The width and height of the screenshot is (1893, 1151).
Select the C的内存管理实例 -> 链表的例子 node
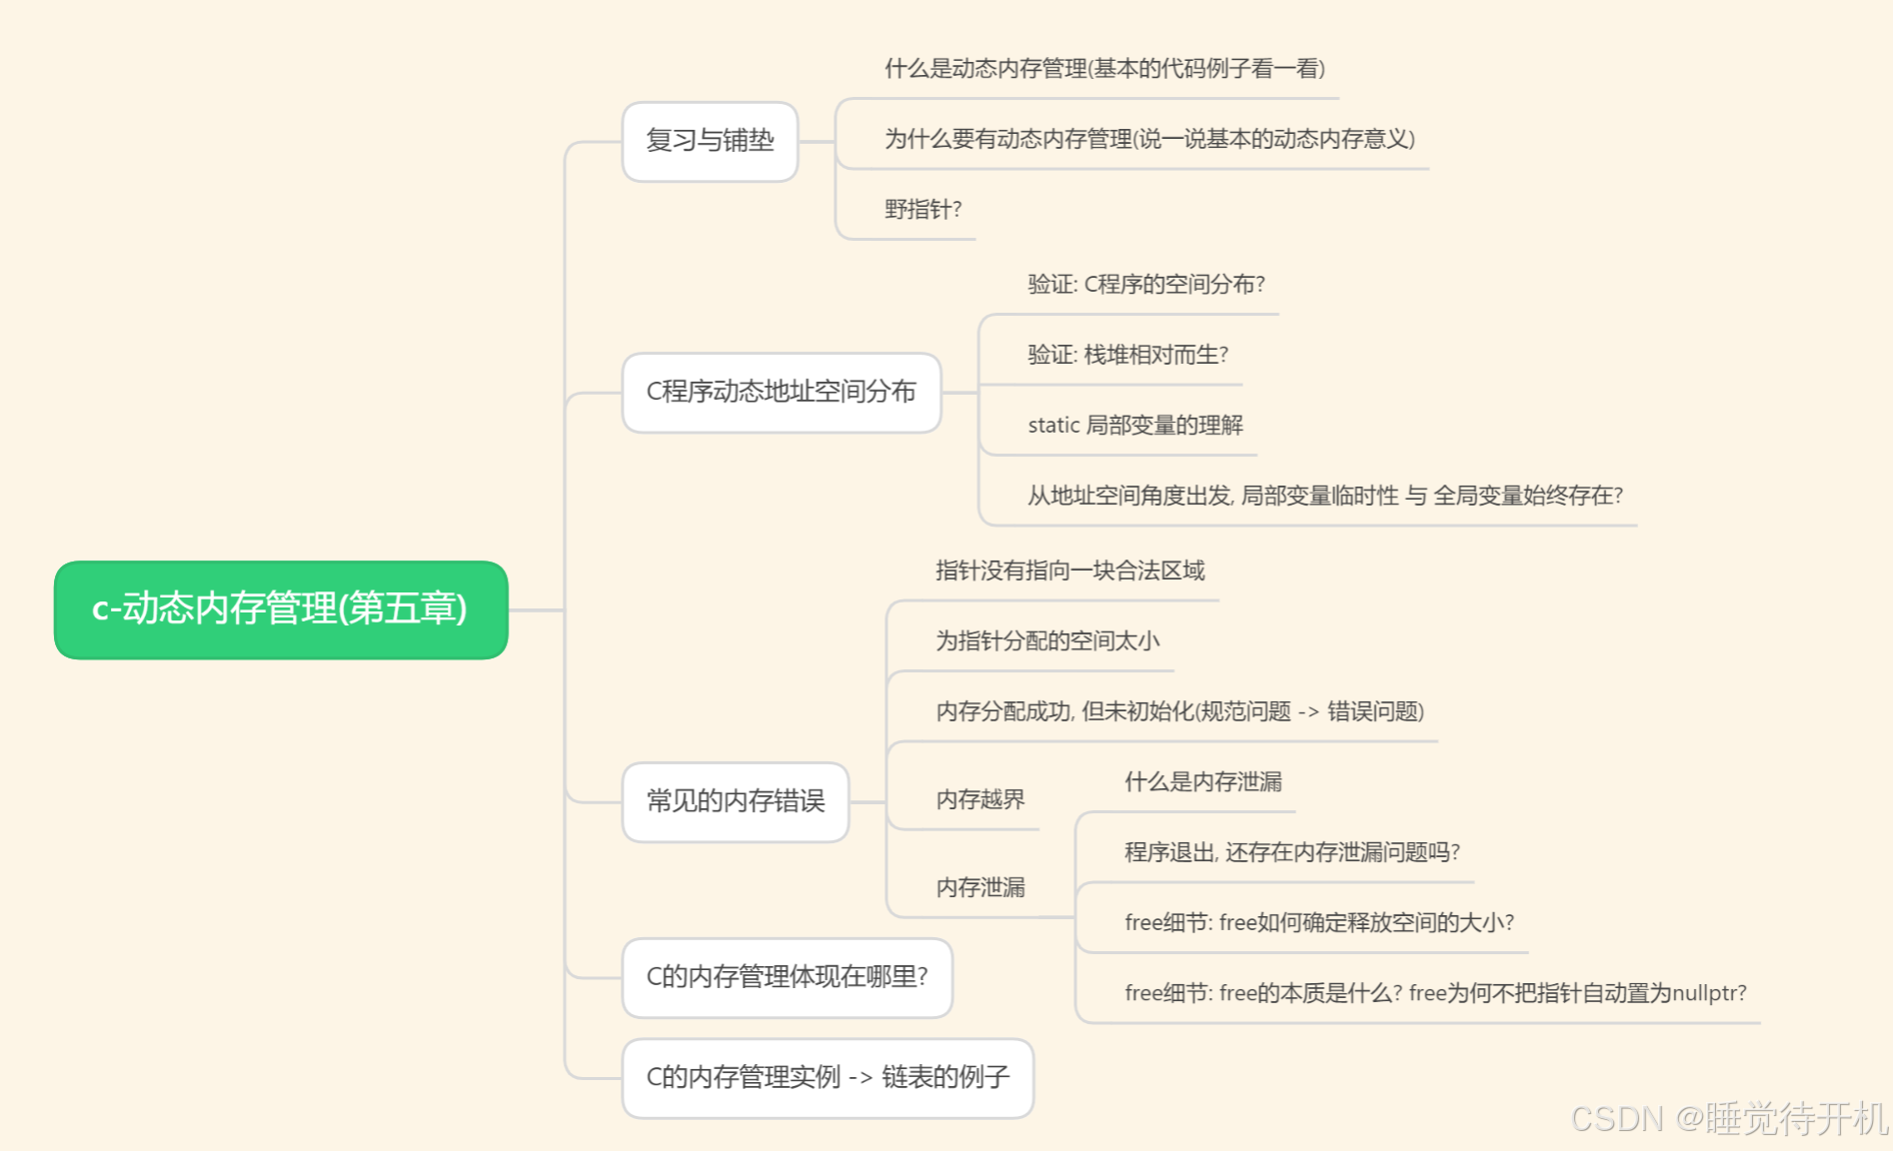(x=828, y=1077)
